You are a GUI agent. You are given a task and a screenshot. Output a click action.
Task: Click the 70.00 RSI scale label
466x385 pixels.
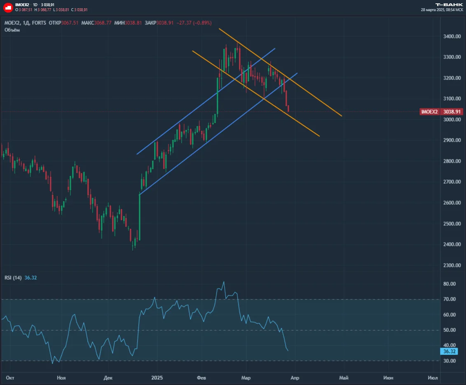coord(450,299)
